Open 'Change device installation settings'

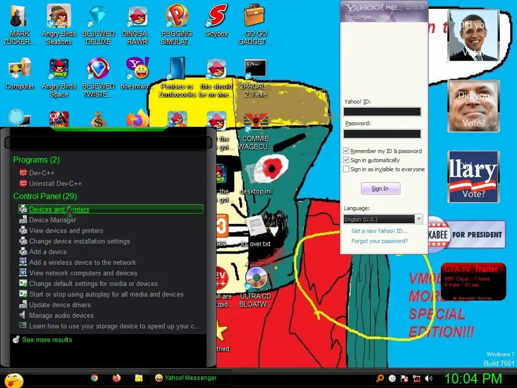pyautogui.click(x=111, y=241)
